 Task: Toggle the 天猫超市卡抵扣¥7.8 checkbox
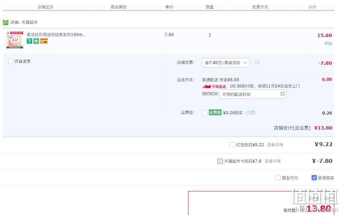tap(220, 161)
